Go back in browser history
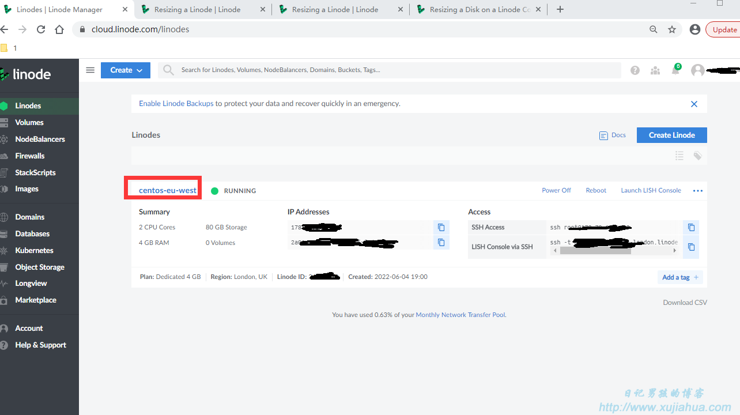Screen dimensions: 740x415 (4, 29)
